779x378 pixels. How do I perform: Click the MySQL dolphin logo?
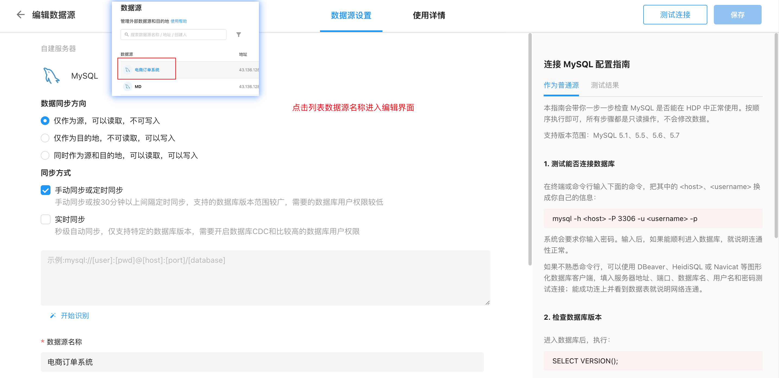(51, 76)
